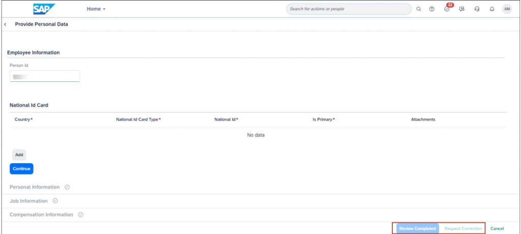Viewport: 521px width, 234px height.
Task: Click the Country column header
Action: coord(23,120)
